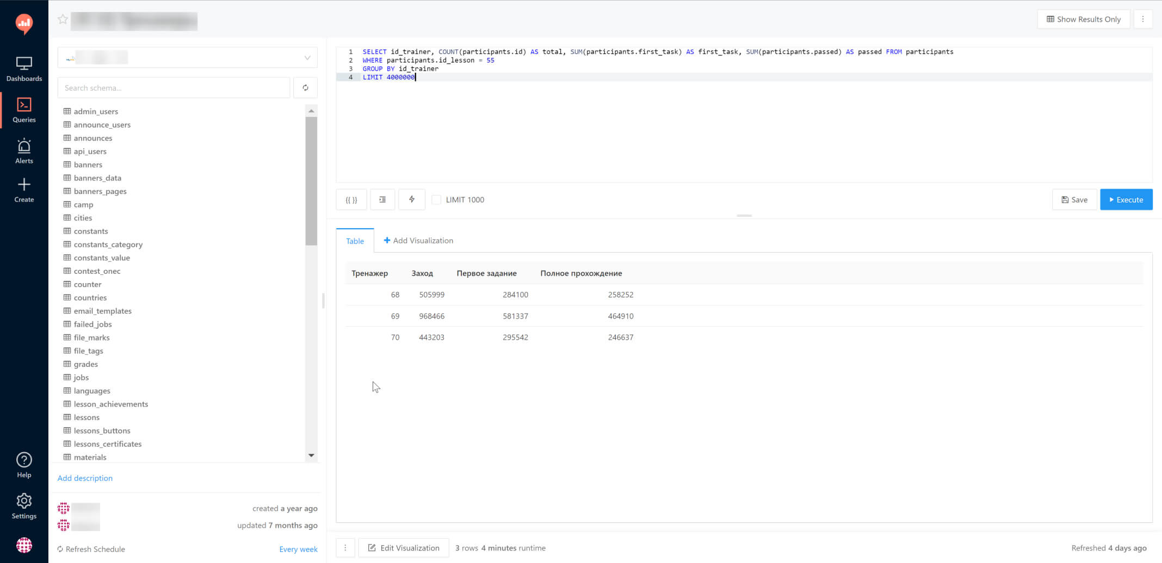The image size is (1162, 563).
Task: Click Add description link
Action: [85, 478]
